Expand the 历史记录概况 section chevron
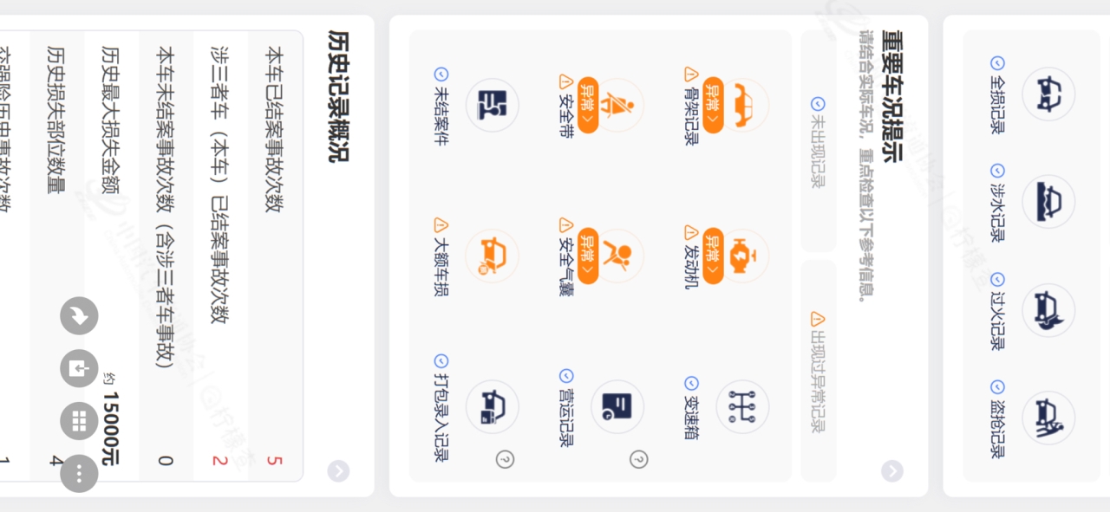This screenshot has width=1110, height=512. 338,470
